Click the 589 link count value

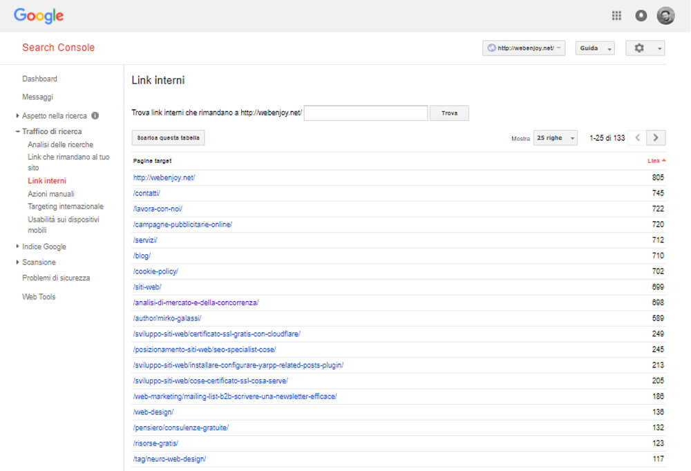(x=658, y=318)
